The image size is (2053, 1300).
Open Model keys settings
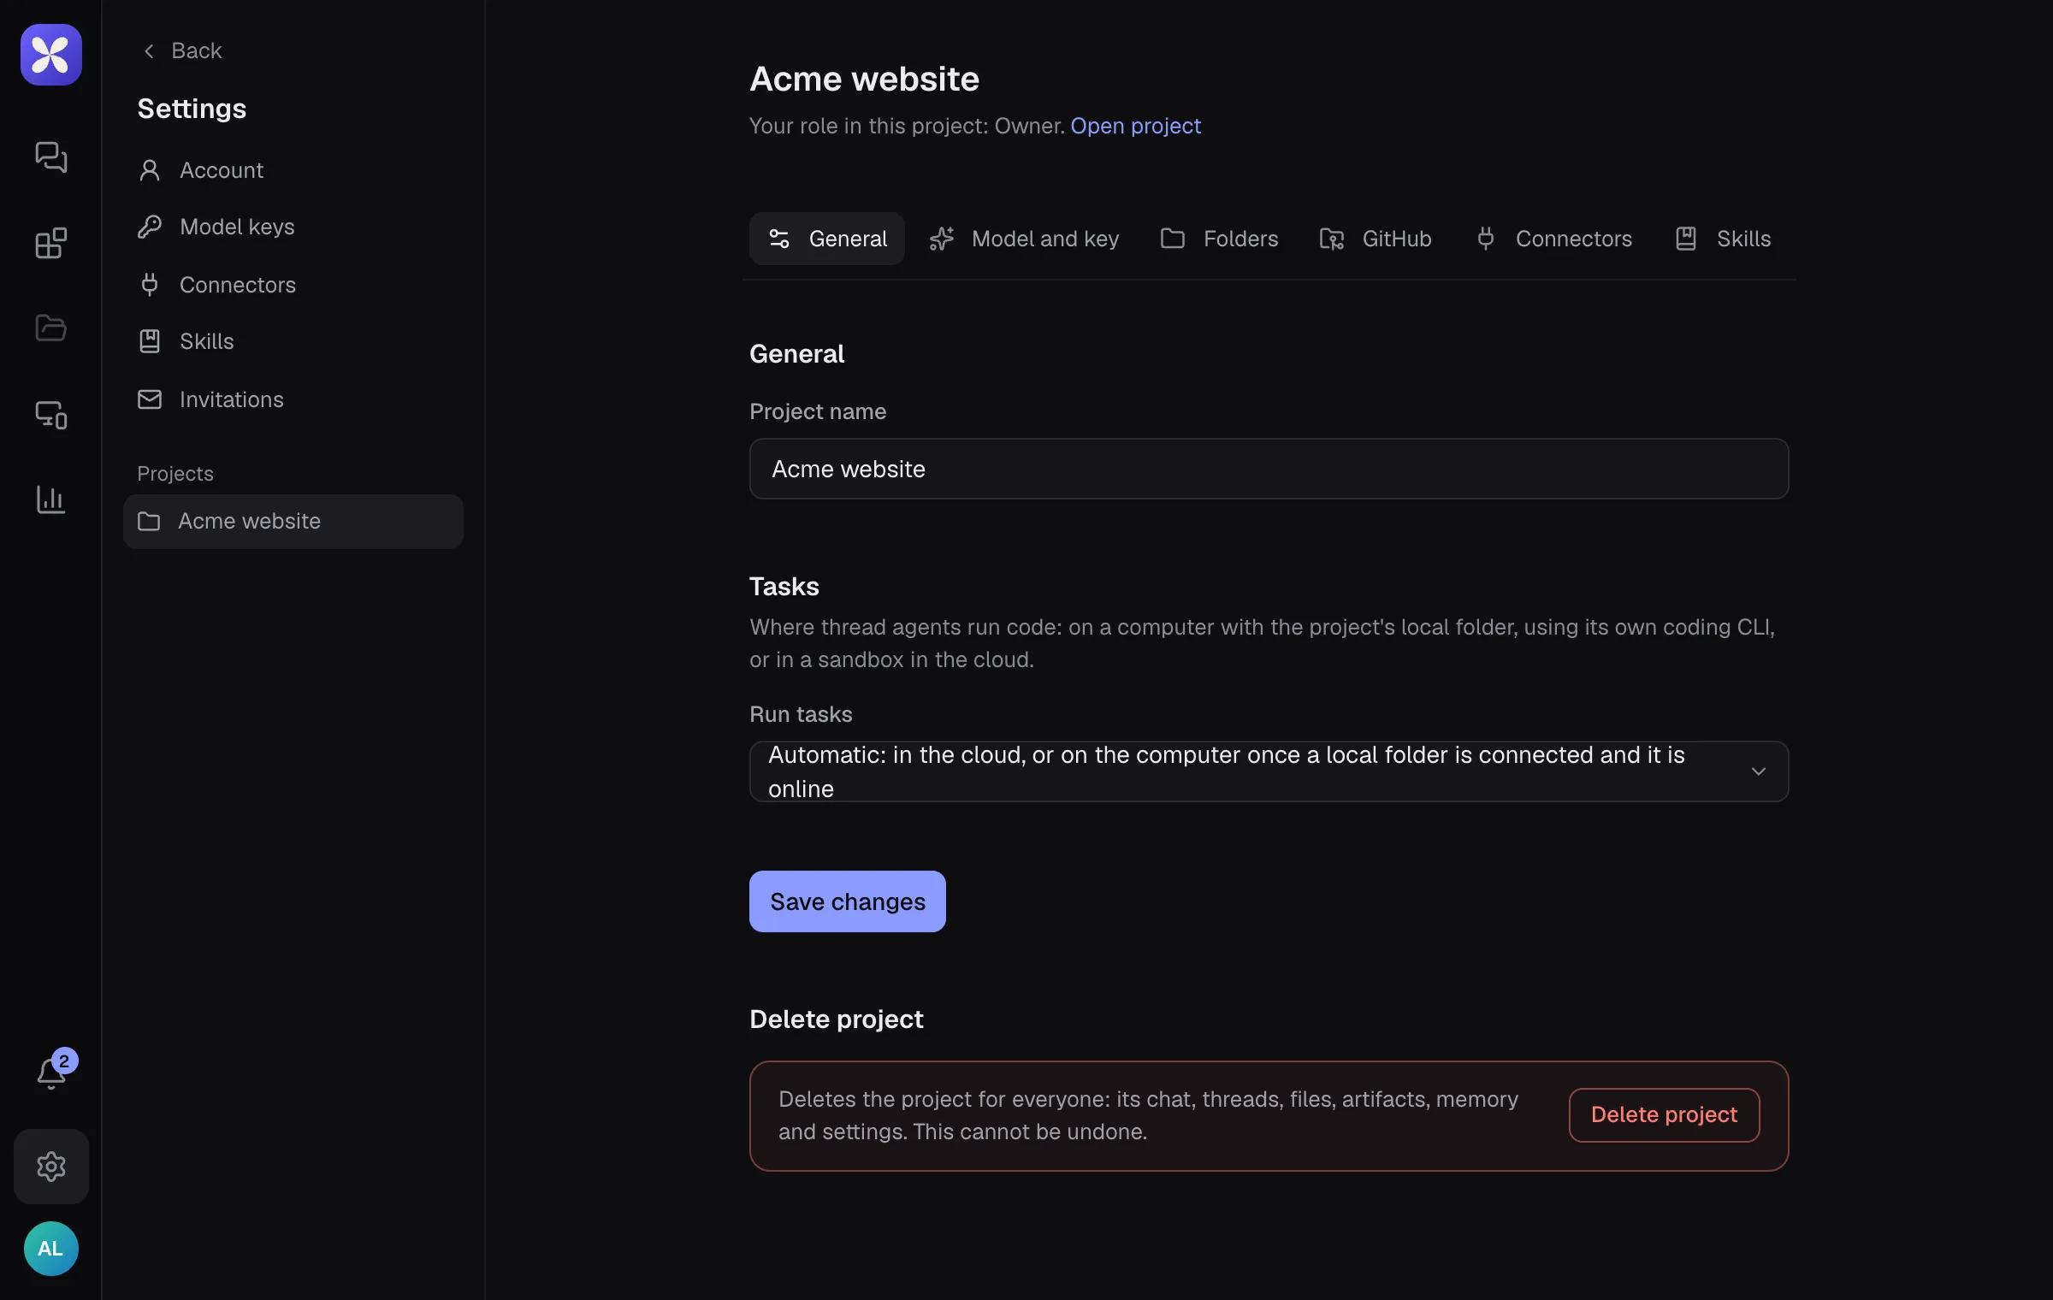[293, 227]
